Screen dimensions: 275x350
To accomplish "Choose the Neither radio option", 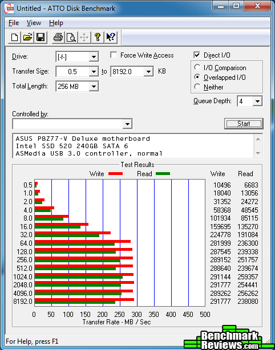I will 197,87.
